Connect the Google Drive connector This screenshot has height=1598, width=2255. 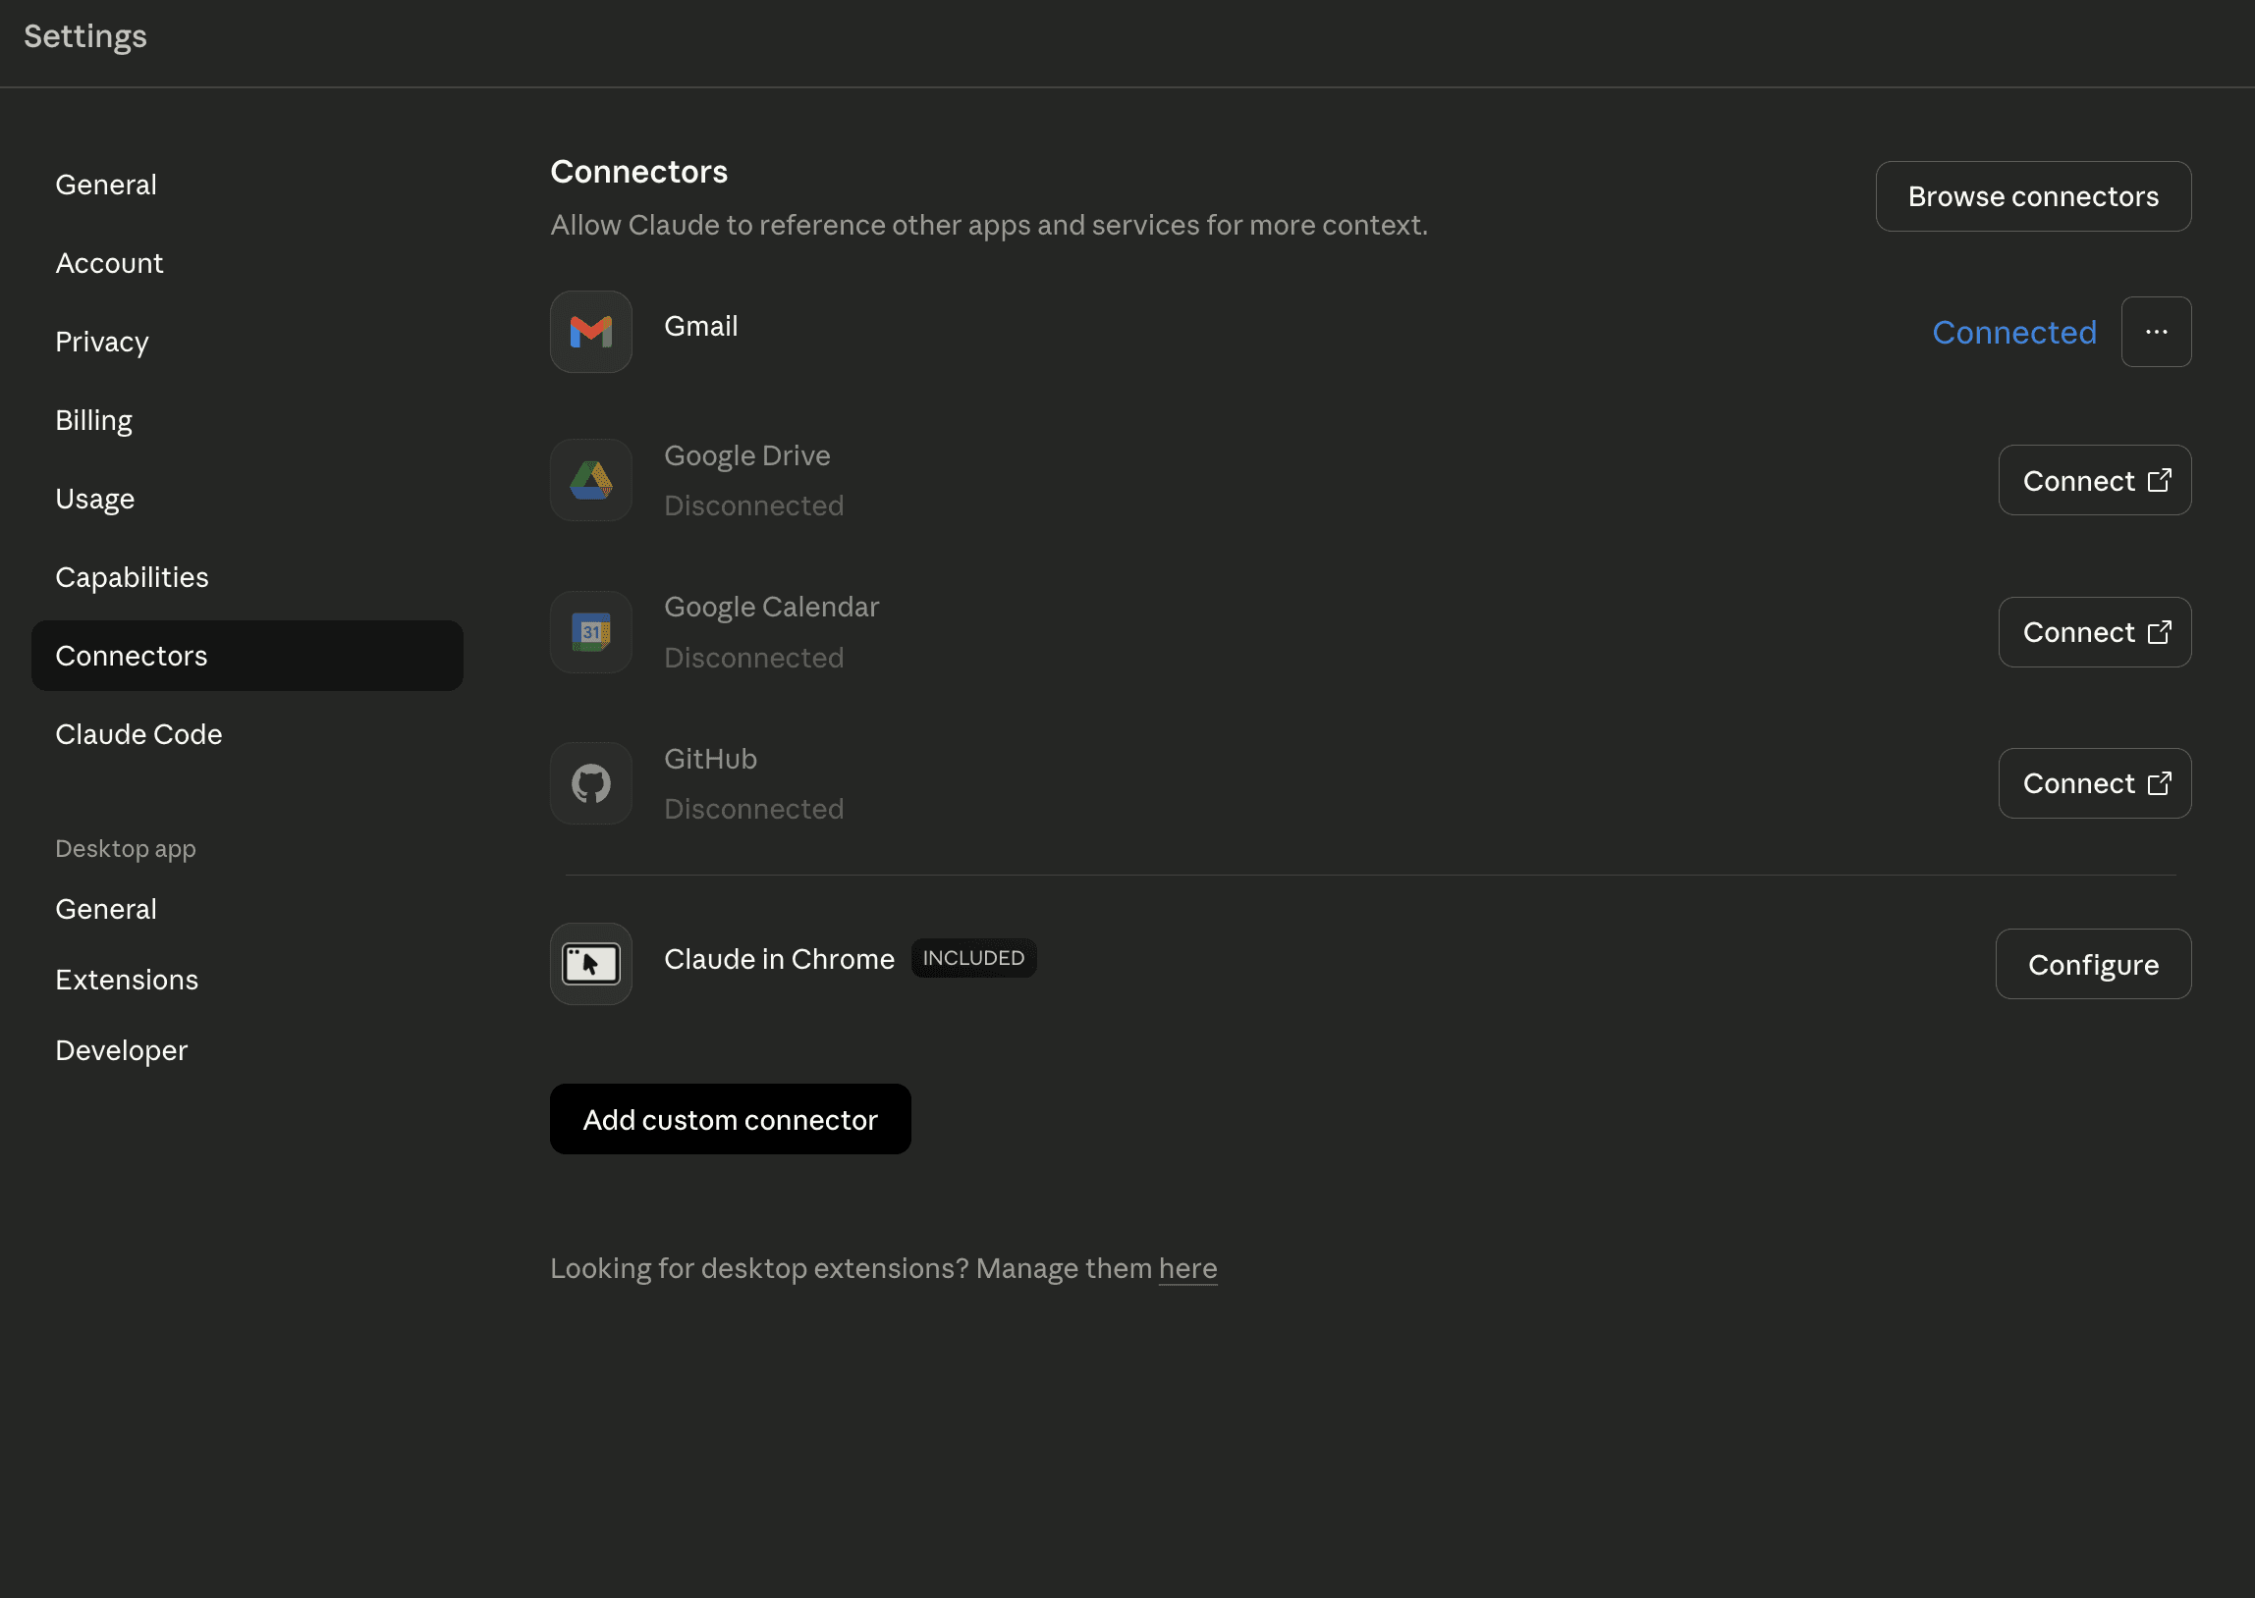(x=2094, y=480)
